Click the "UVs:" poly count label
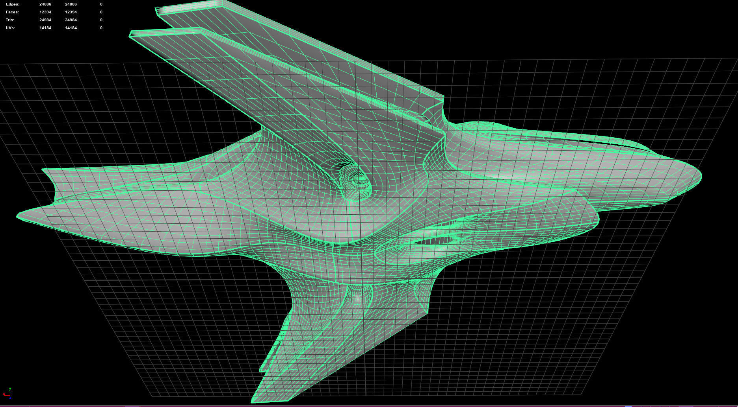738x407 pixels. point(11,28)
